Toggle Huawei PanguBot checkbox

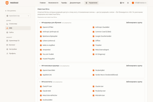pyautogui.click(x=41, y=59)
